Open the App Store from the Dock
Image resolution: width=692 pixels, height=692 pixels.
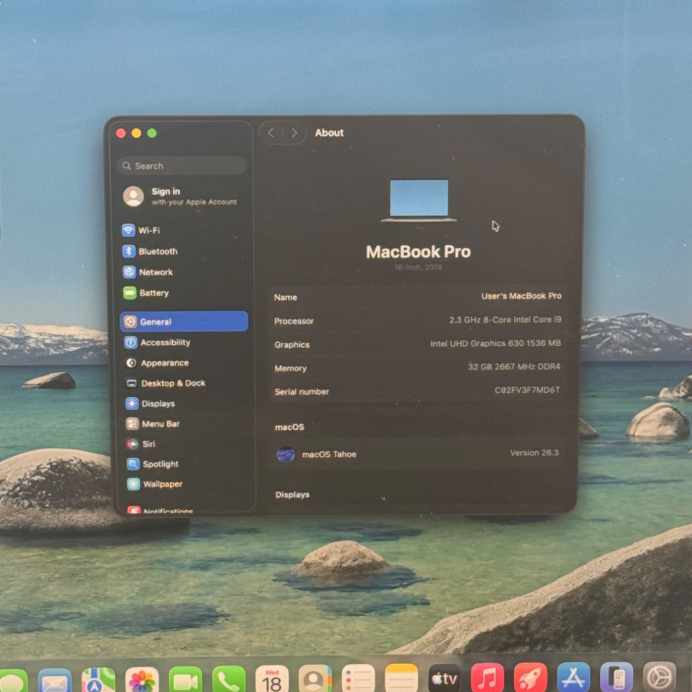coord(573,679)
